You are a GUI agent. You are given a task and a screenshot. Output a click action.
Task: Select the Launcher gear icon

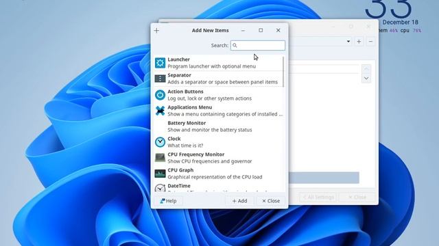pos(160,63)
